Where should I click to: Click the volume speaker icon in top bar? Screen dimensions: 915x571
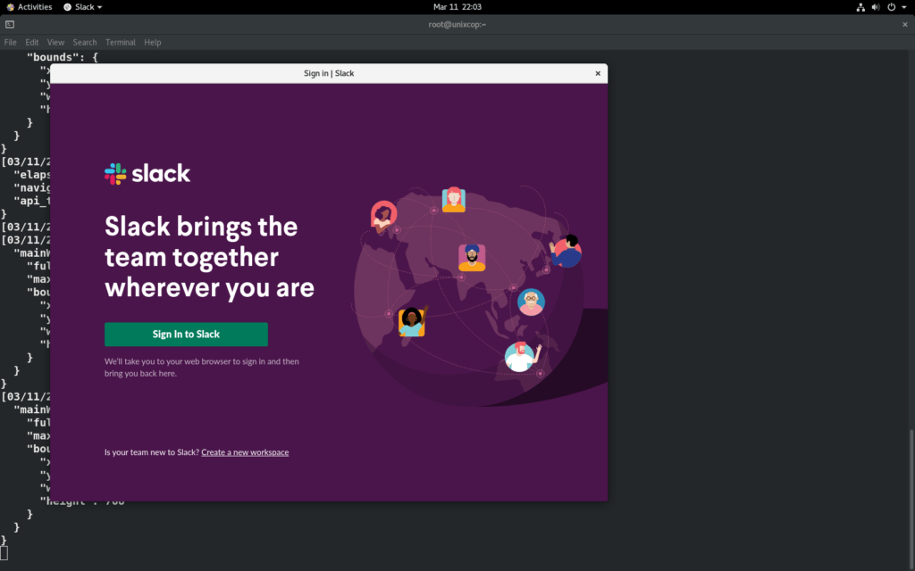[876, 7]
